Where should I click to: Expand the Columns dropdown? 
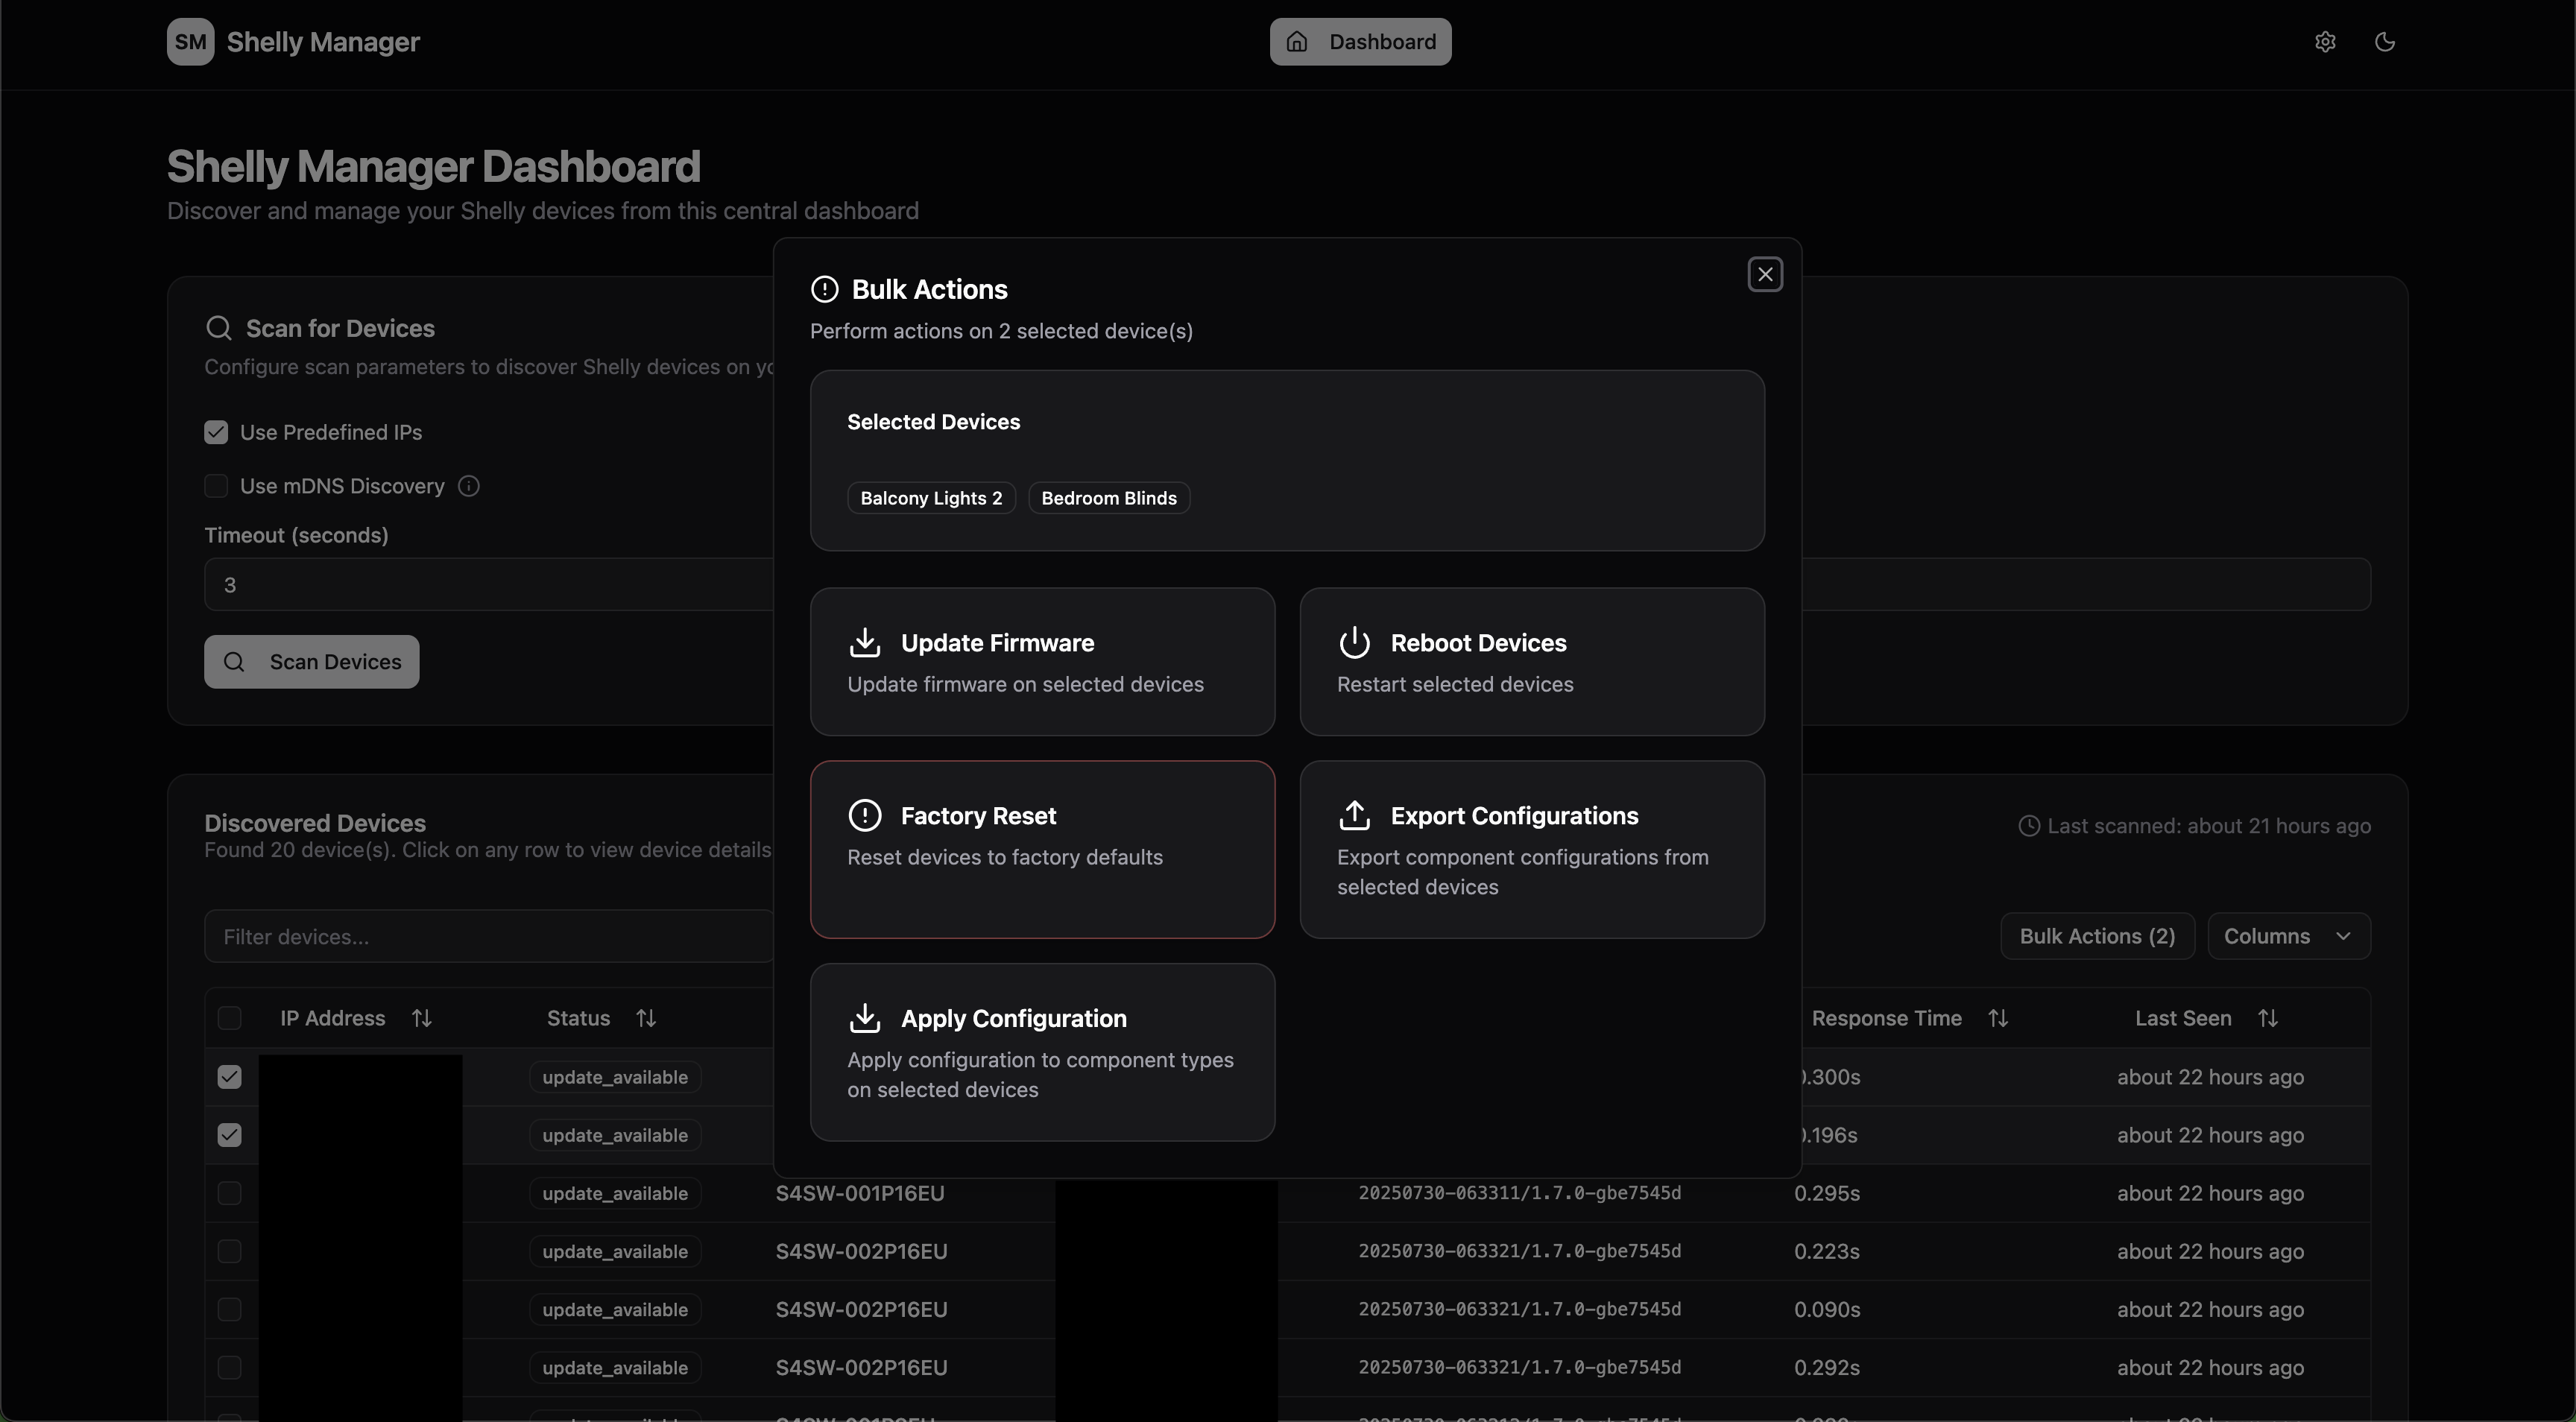[2288, 936]
